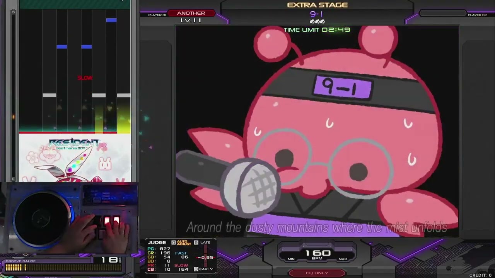Click the GR count 196

click(x=165, y=253)
